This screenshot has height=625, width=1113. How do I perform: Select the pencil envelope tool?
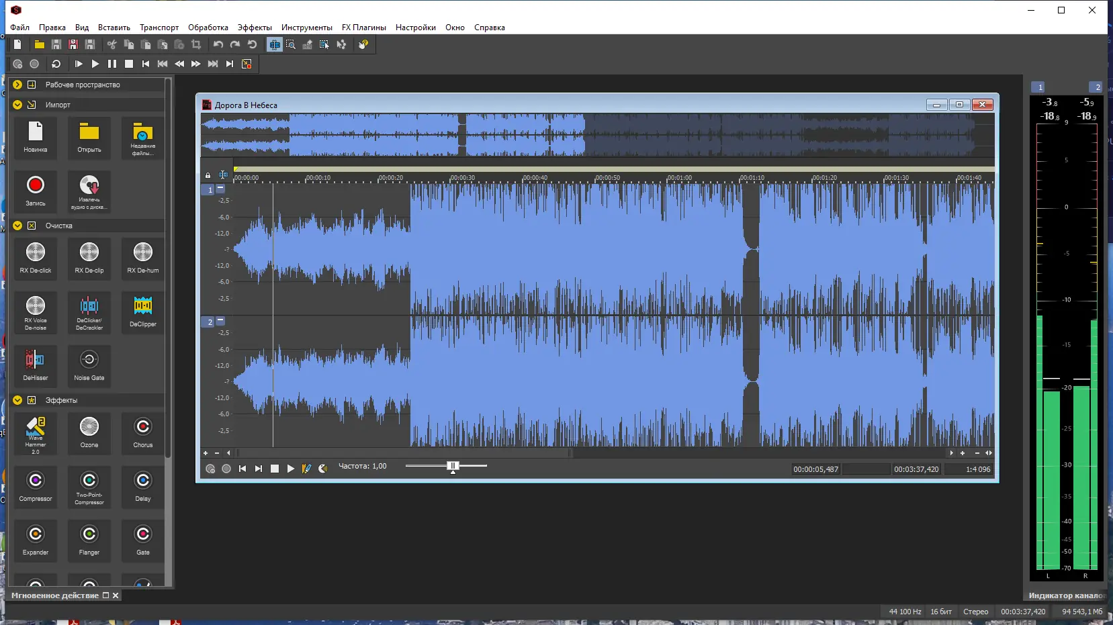pyautogui.click(x=308, y=44)
